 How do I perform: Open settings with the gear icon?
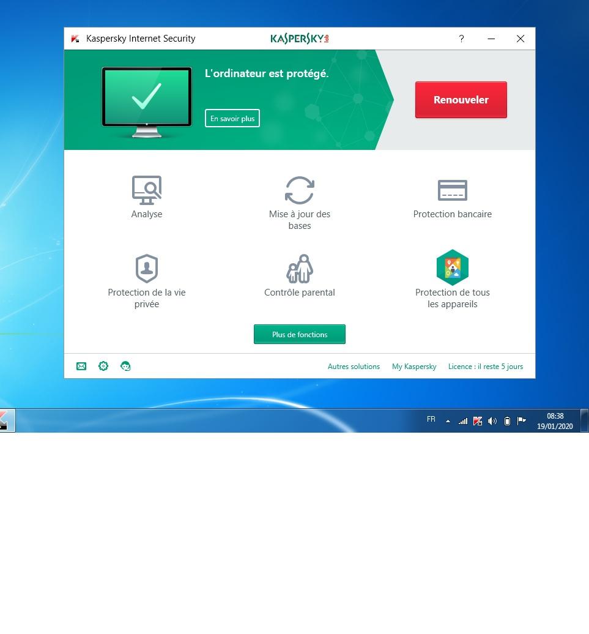coord(103,367)
